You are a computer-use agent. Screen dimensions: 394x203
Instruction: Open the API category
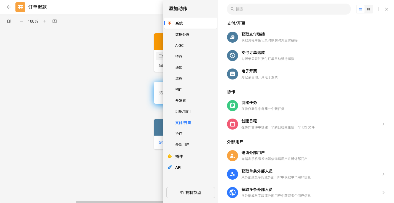pyautogui.click(x=178, y=168)
